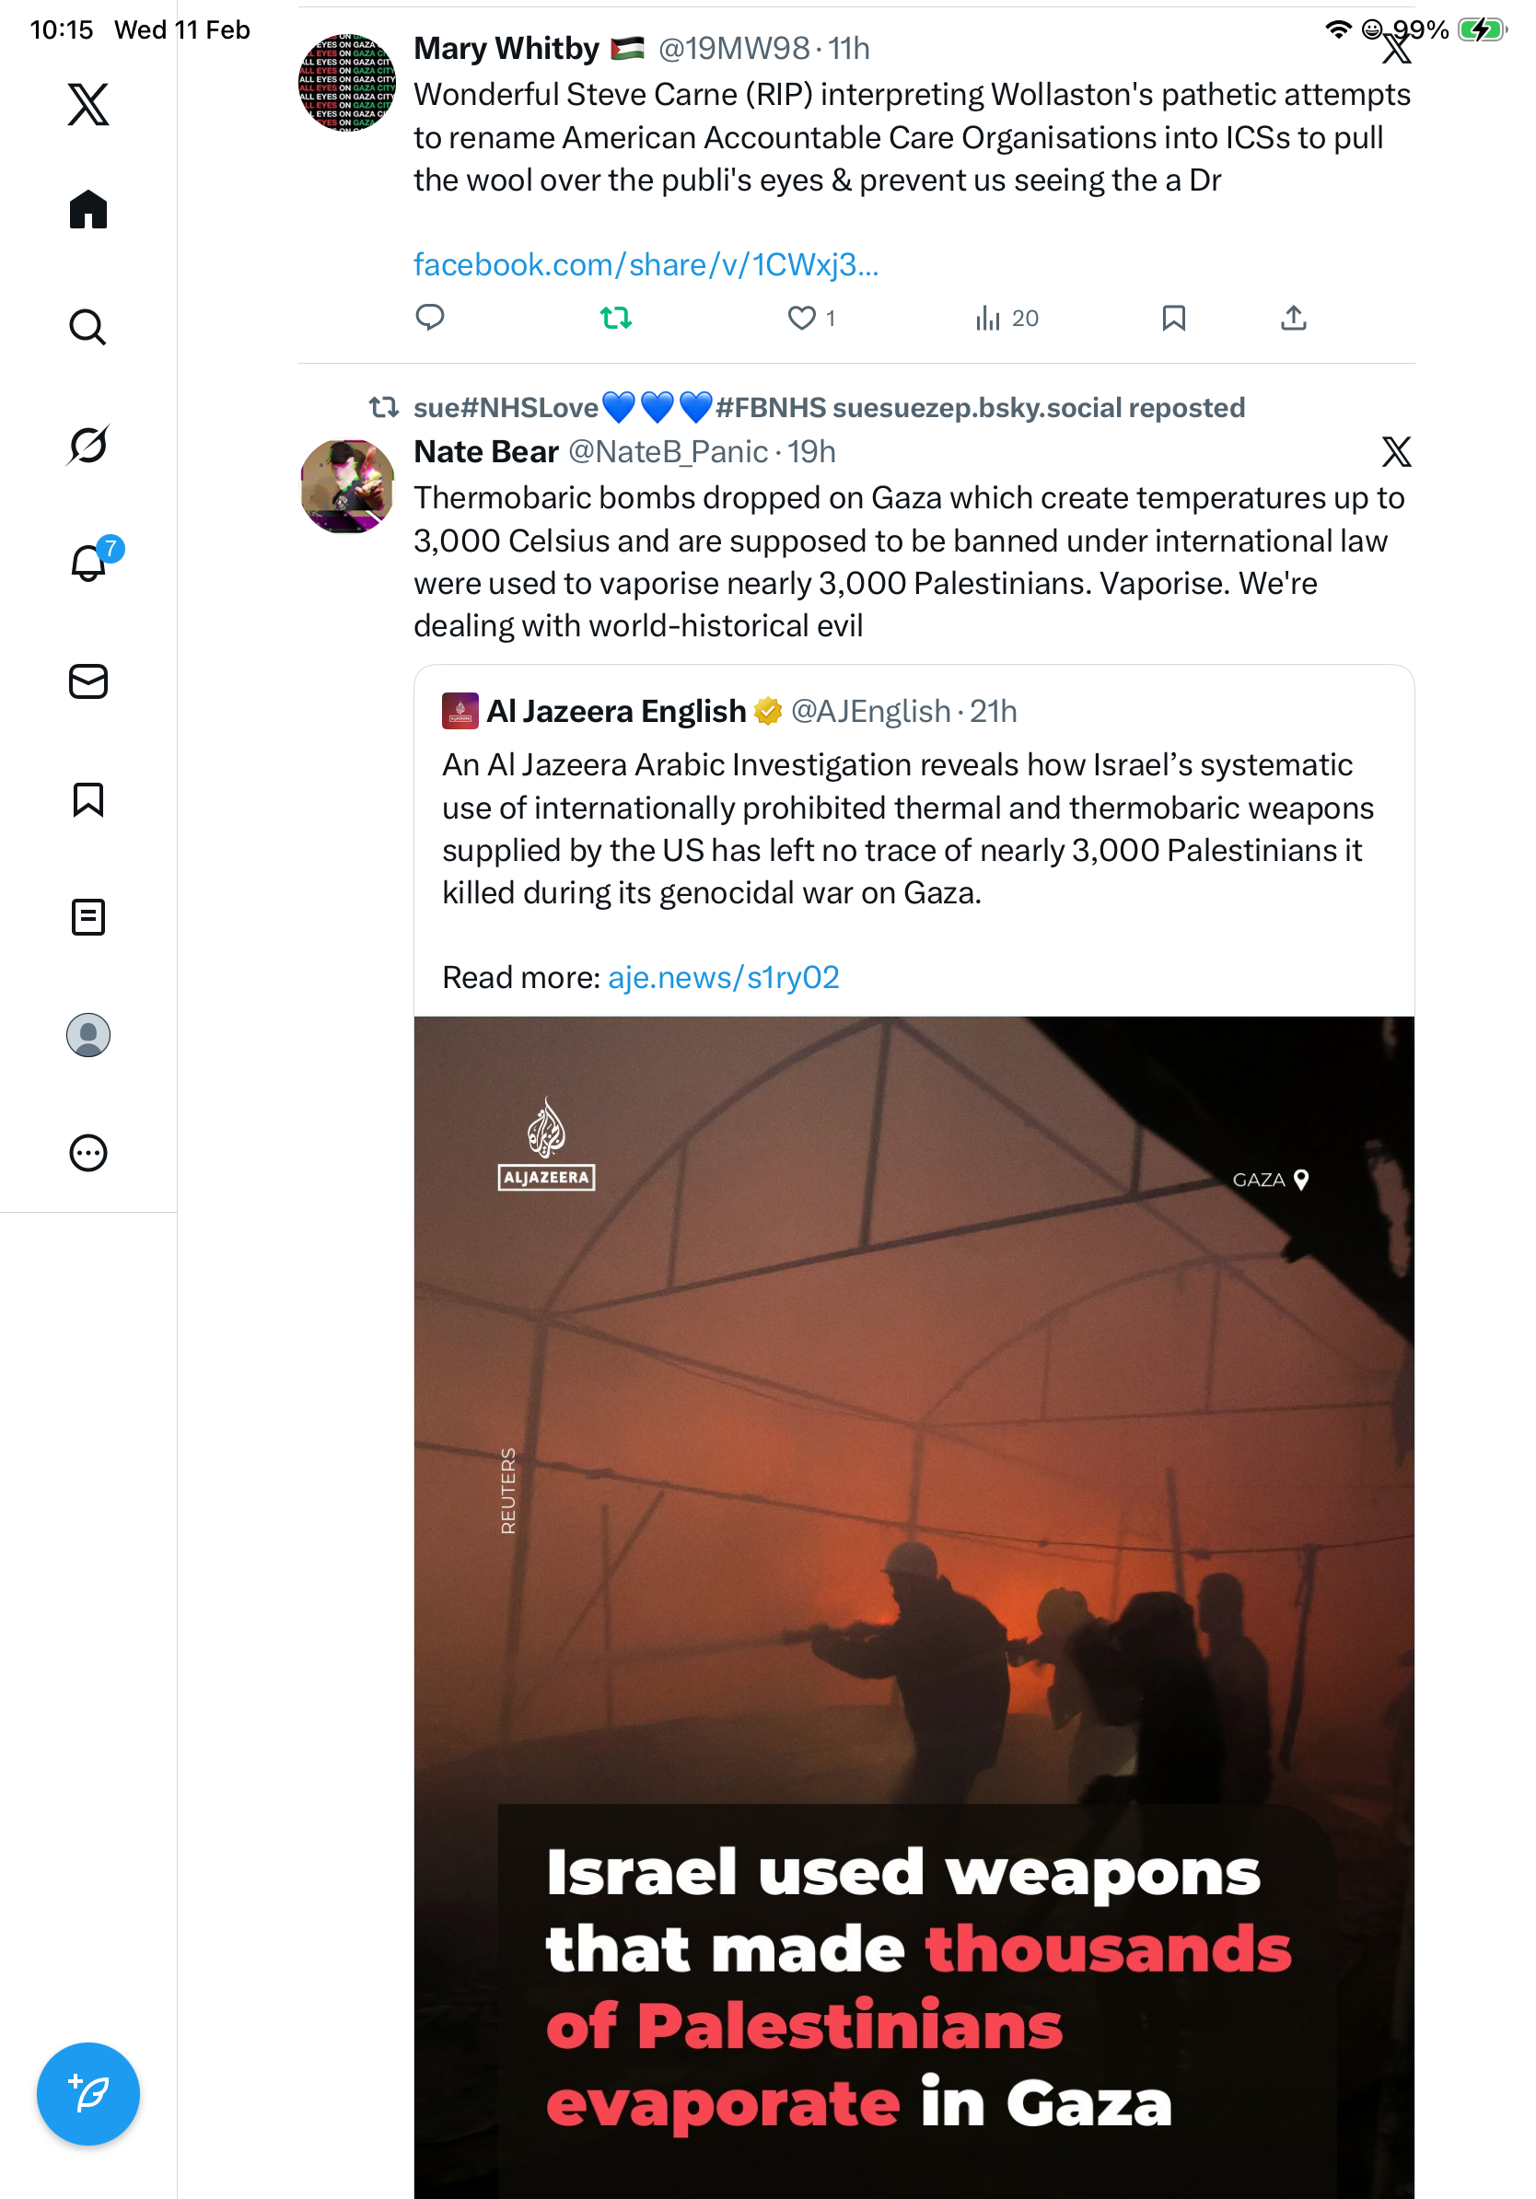1536x2199 pixels.
Task: Open Bookmarks in the sidebar
Action: coord(88,798)
